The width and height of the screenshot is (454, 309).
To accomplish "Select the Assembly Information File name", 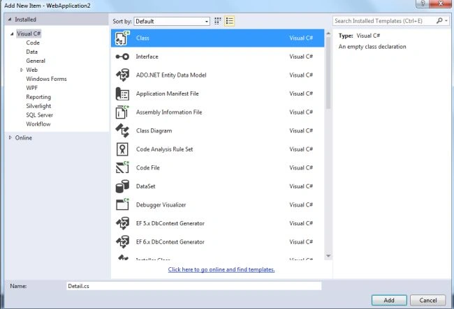I will tap(169, 112).
